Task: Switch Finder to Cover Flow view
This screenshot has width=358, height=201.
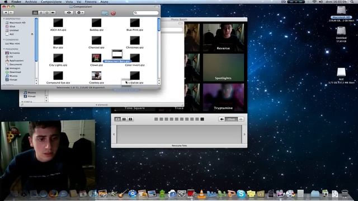Action: (53, 13)
